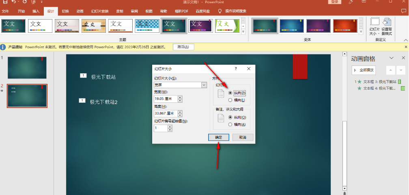Switch to the Review (审阅) tab
409x195 pixels.
pos(134,11)
